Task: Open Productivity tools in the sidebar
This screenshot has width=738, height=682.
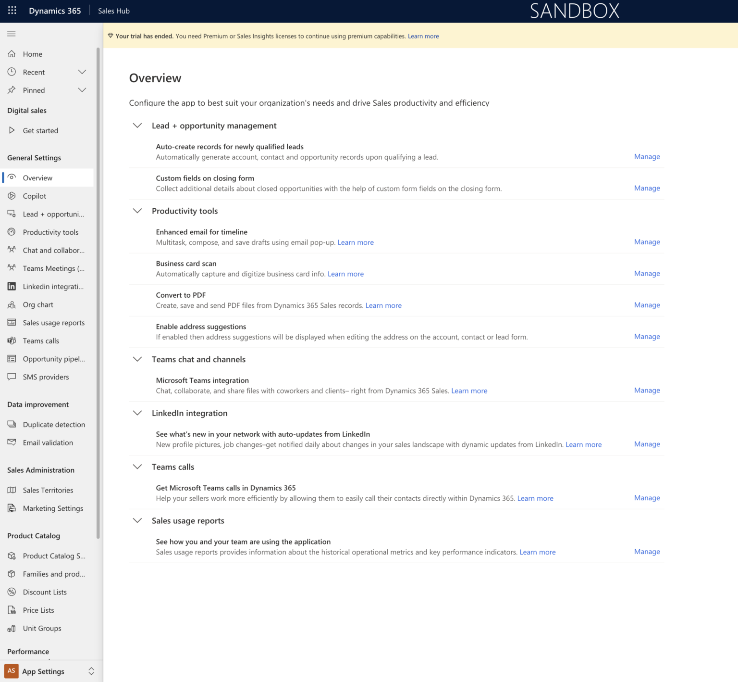Action: click(x=48, y=232)
